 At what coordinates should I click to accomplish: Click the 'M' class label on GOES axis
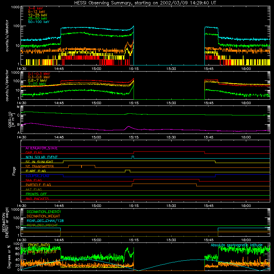tap(18, 107)
